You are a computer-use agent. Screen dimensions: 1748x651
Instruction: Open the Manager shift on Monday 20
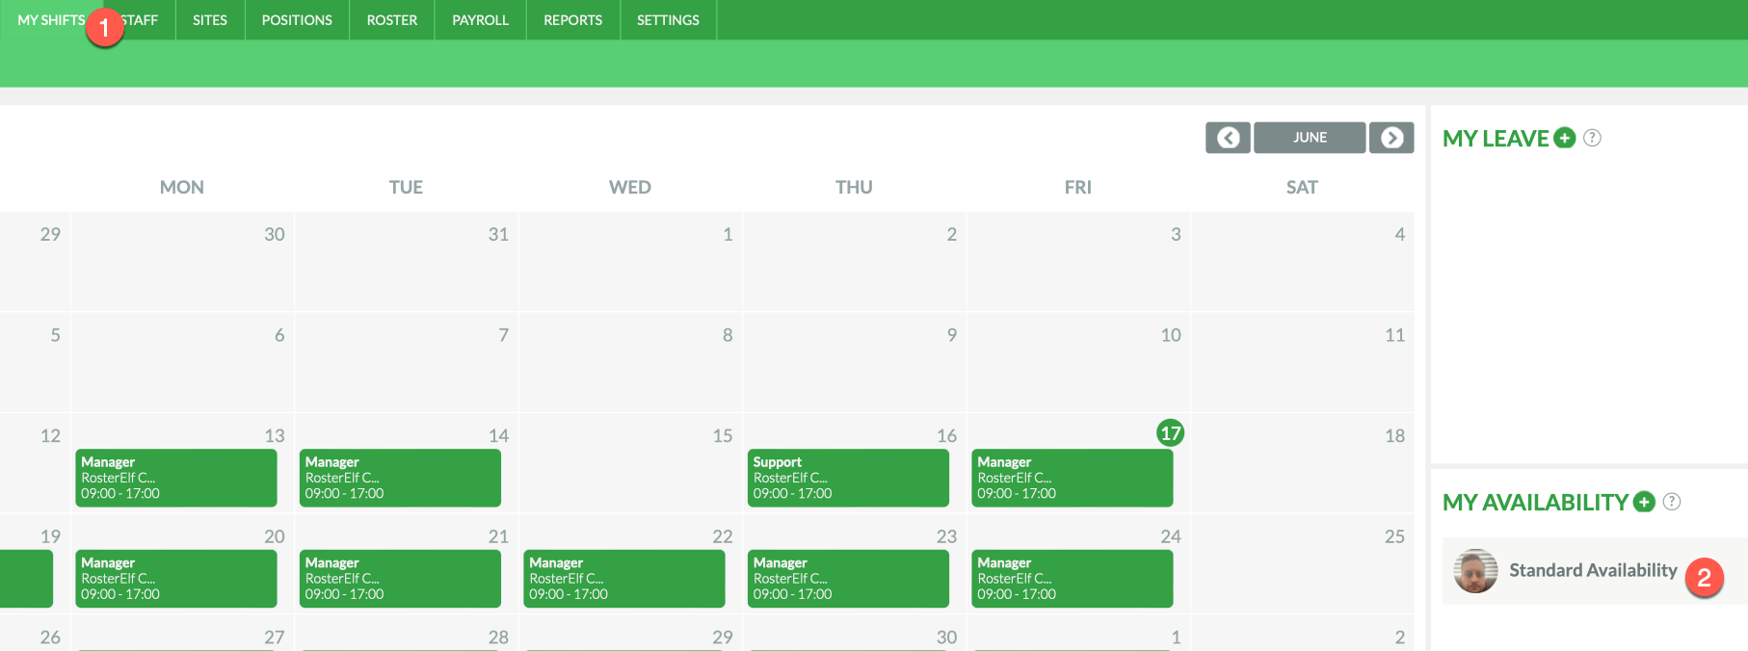point(176,579)
